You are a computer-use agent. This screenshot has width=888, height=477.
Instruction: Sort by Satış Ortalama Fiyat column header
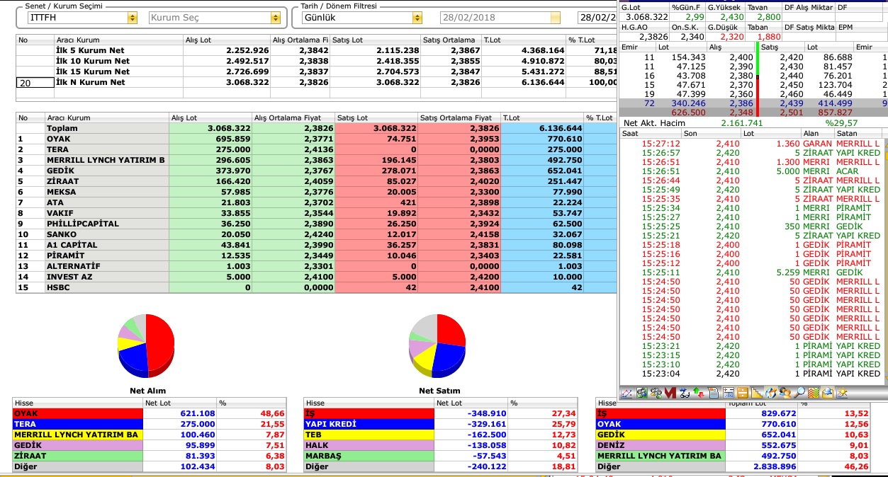[459, 117]
